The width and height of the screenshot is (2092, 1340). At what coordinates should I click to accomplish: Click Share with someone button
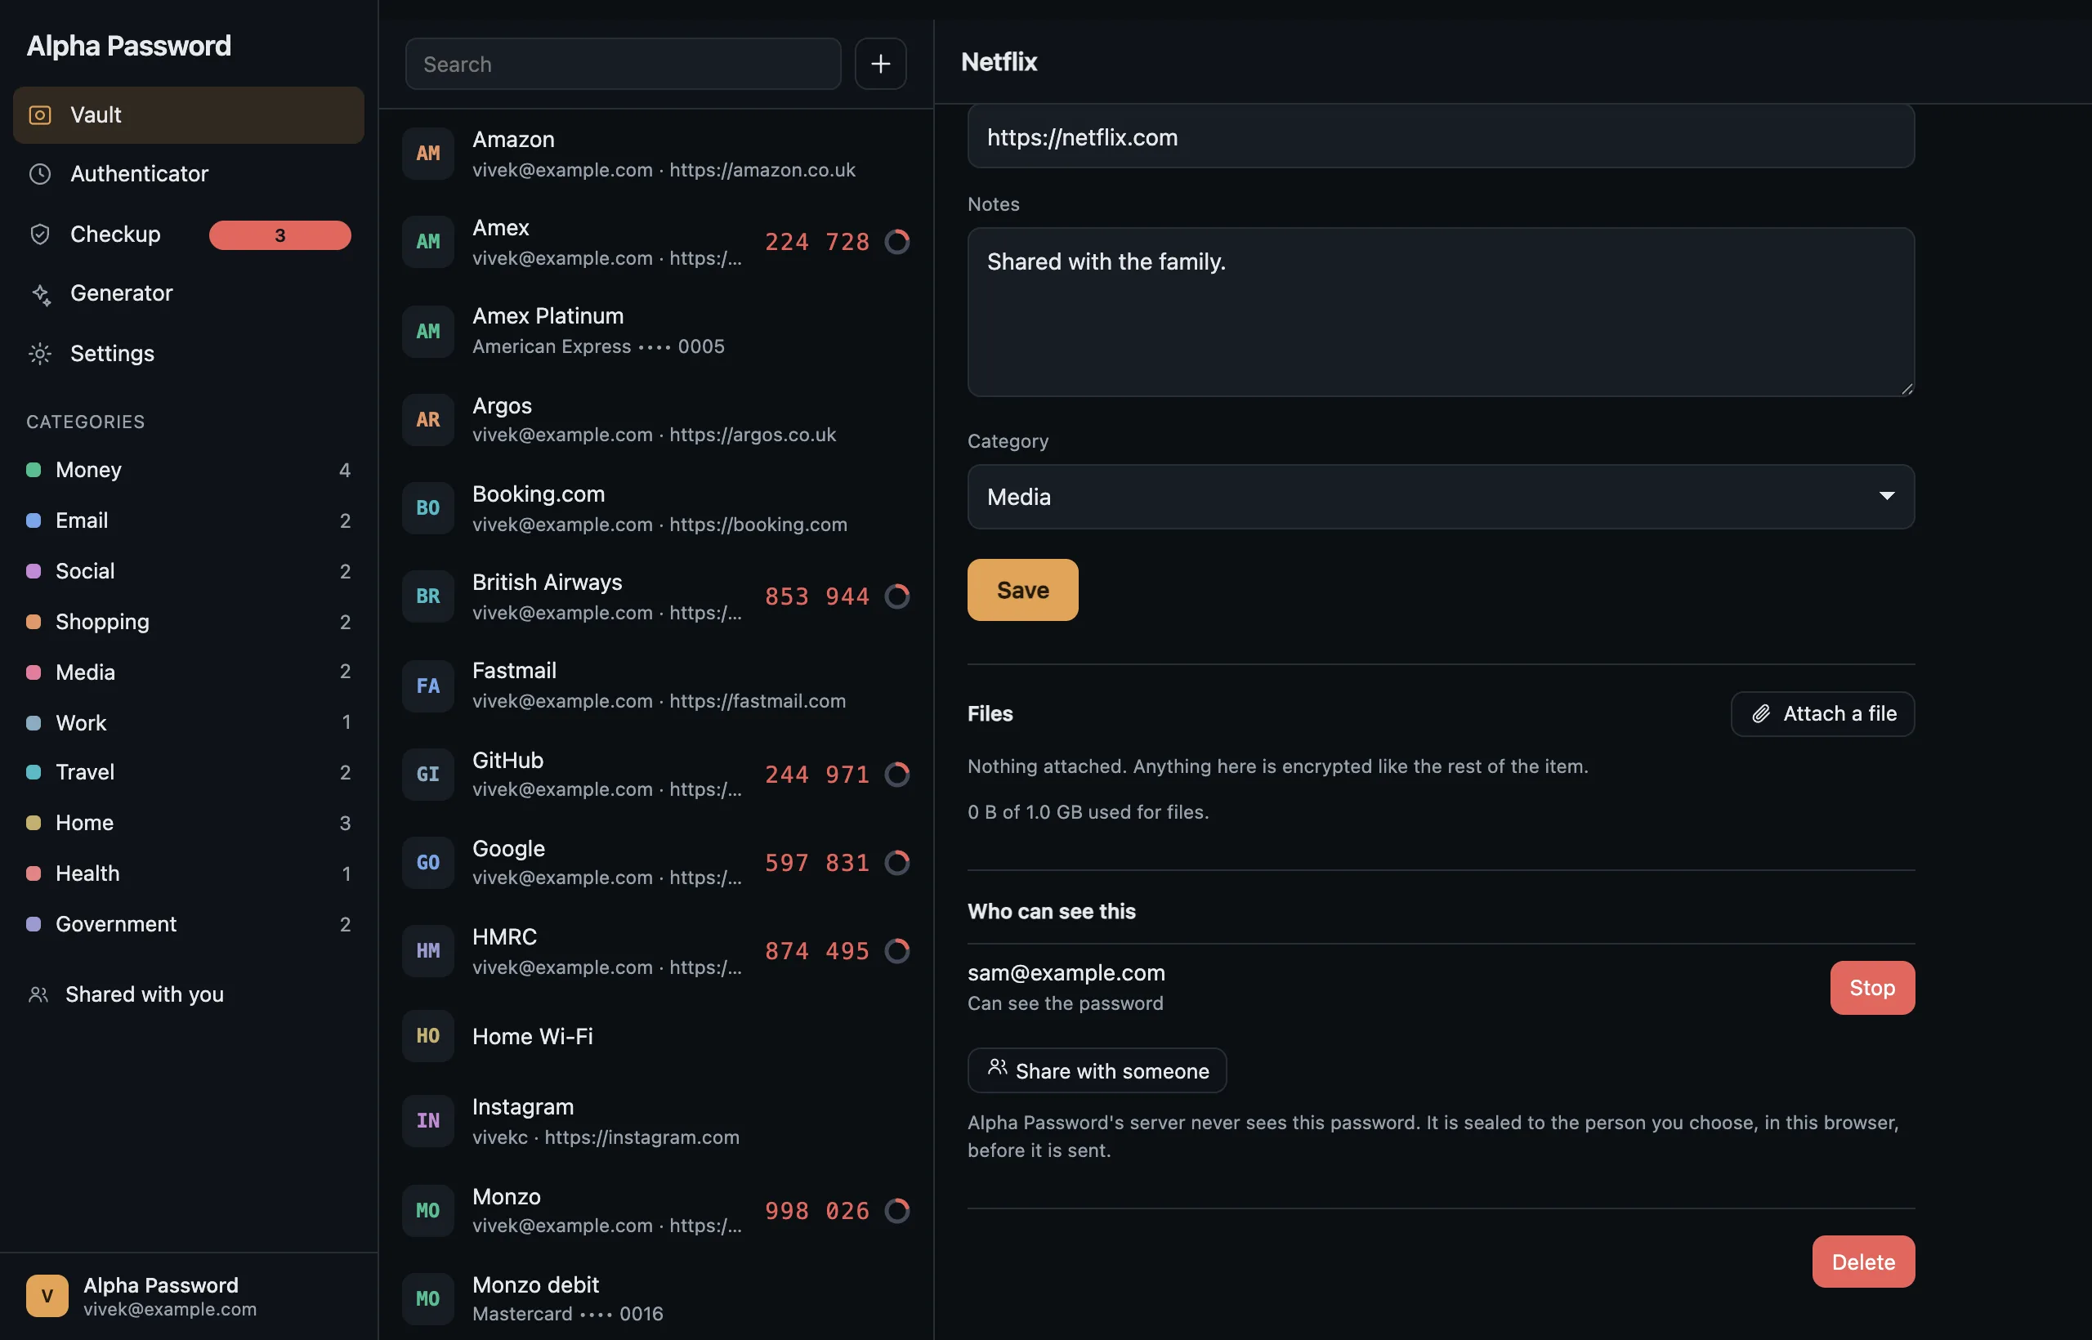1097,1071
